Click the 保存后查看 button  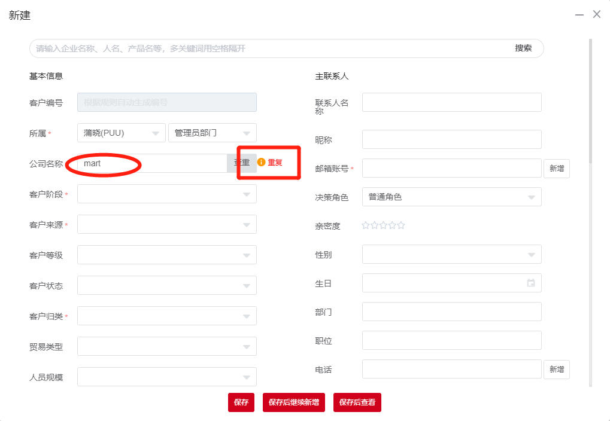click(x=357, y=402)
